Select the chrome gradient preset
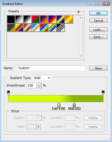The height and width of the screenshot is (142, 112). pos(36,28)
